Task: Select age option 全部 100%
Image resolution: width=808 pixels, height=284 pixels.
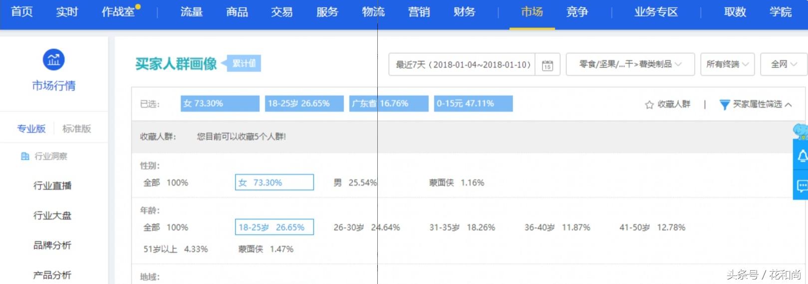Action: tap(166, 228)
